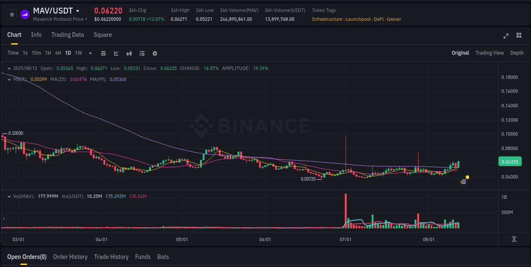531x267 pixels.
Task: Collapse the OHLC data row chevron
Action: (x=9, y=68)
